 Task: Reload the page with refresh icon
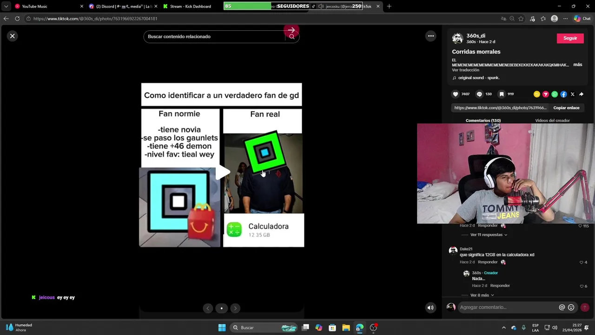point(17,19)
